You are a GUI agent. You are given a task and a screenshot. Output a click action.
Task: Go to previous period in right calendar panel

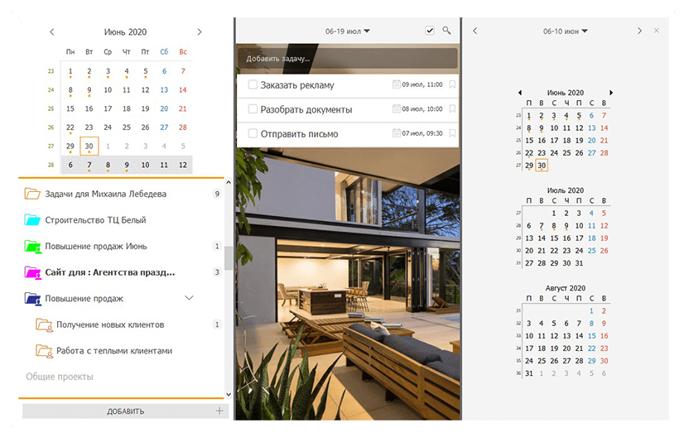click(x=475, y=31)
